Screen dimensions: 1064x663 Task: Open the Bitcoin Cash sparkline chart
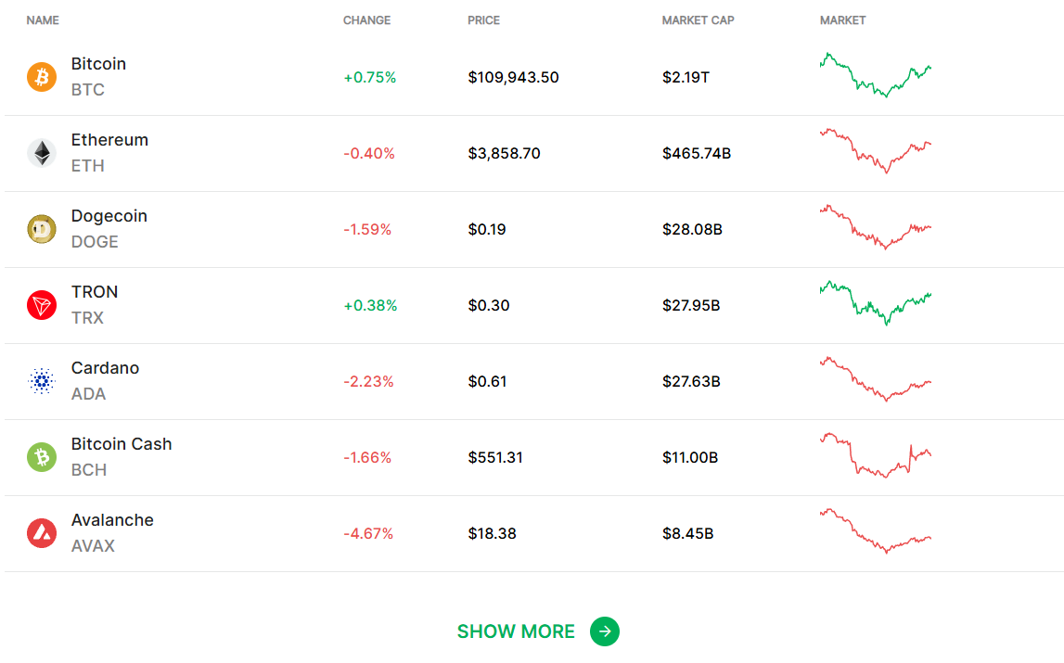click(x=876, y=454)
